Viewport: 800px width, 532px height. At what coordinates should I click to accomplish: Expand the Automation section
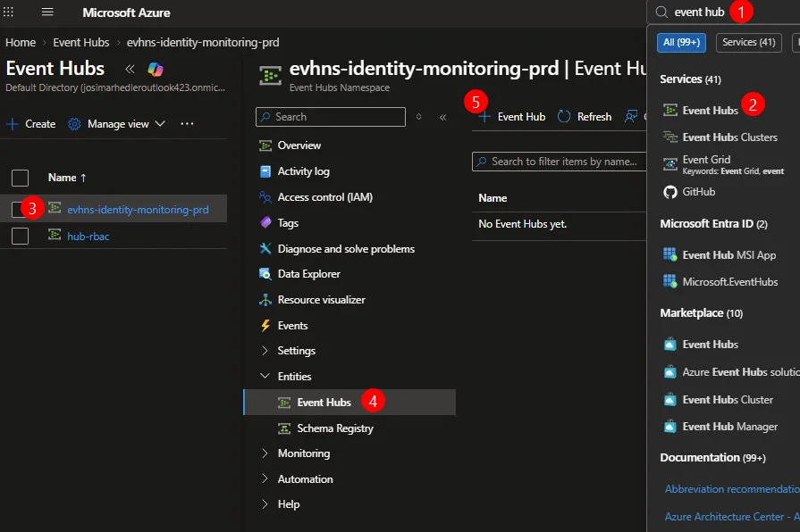(265, 478)
